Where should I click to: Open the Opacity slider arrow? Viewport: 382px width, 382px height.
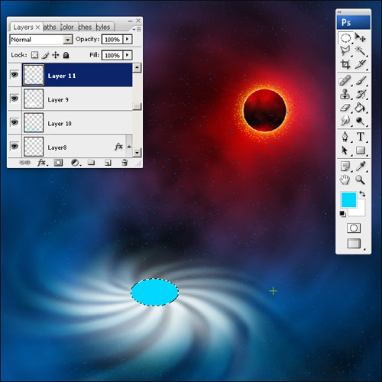click(128, 40)
